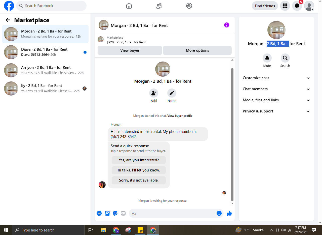Click the More options button
322x235 pixels.
pyautogui.click(x=197, y=50)
